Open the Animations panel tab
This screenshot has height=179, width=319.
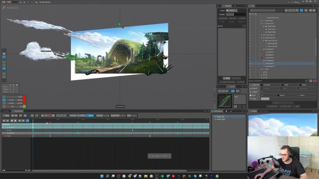(x=217, y=111)
